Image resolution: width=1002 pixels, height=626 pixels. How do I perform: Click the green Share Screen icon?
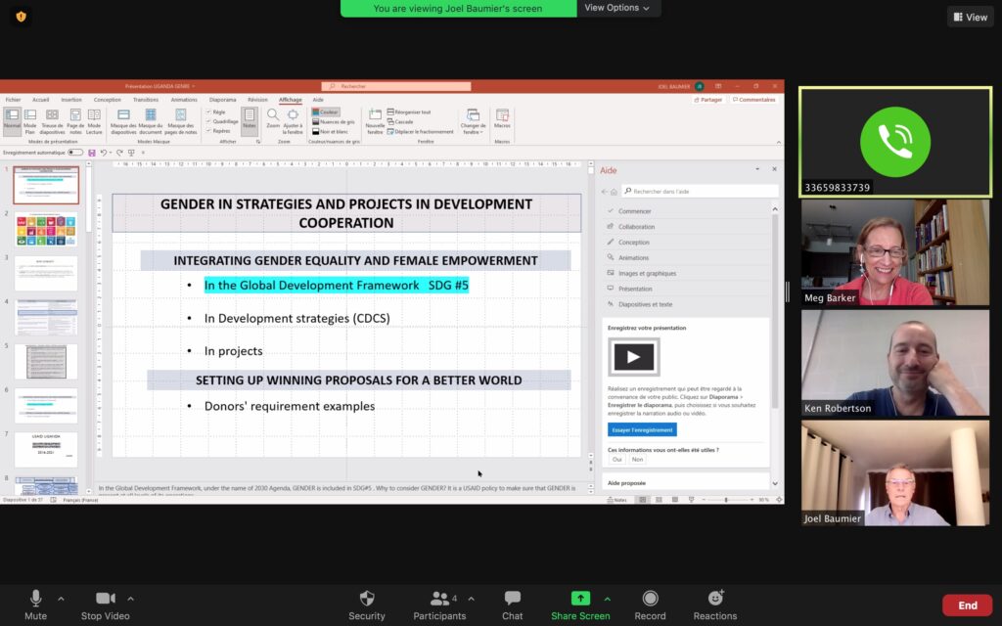click(x=580, y=598)
